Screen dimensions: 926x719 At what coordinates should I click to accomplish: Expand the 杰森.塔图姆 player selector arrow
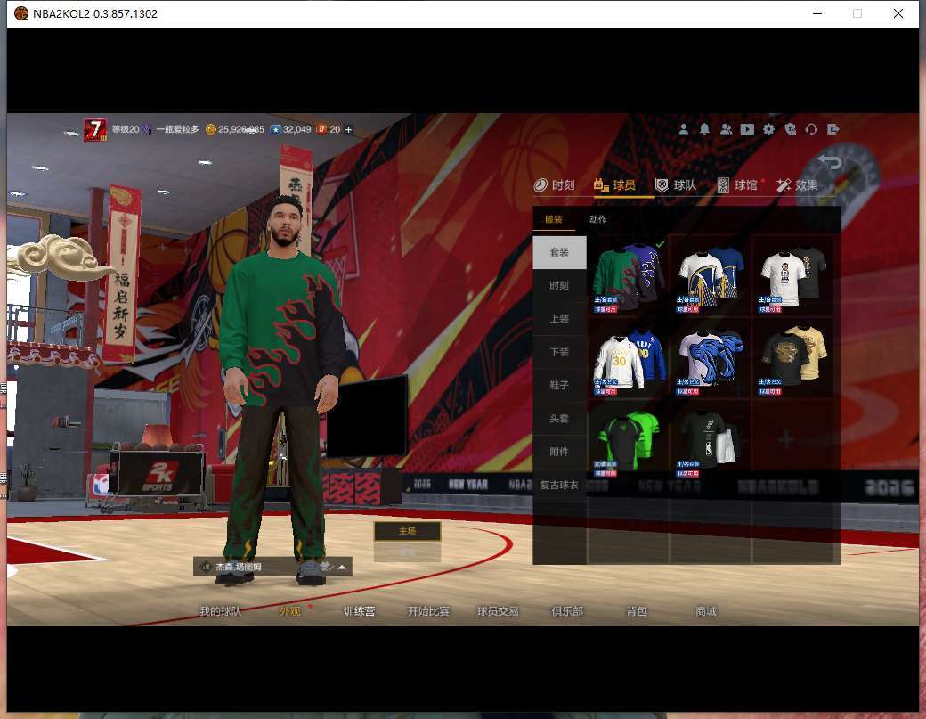coord(343,567)
